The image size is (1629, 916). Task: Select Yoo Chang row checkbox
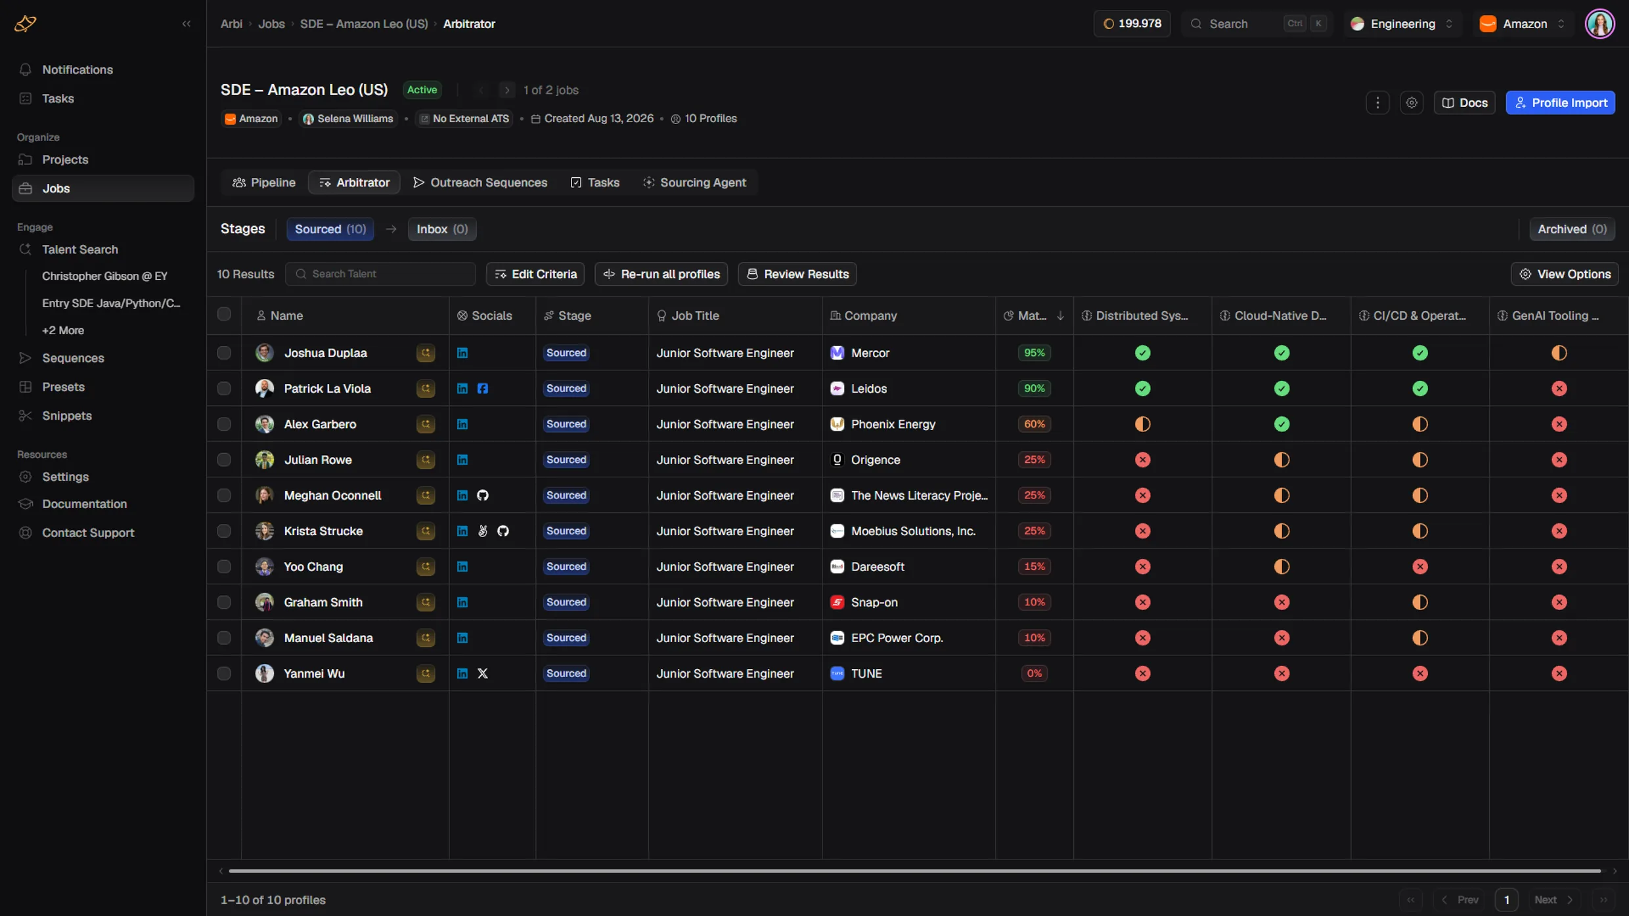pos(224,567)
